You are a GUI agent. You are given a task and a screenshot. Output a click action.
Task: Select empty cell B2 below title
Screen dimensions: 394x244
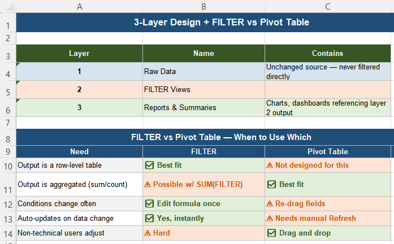204,38
